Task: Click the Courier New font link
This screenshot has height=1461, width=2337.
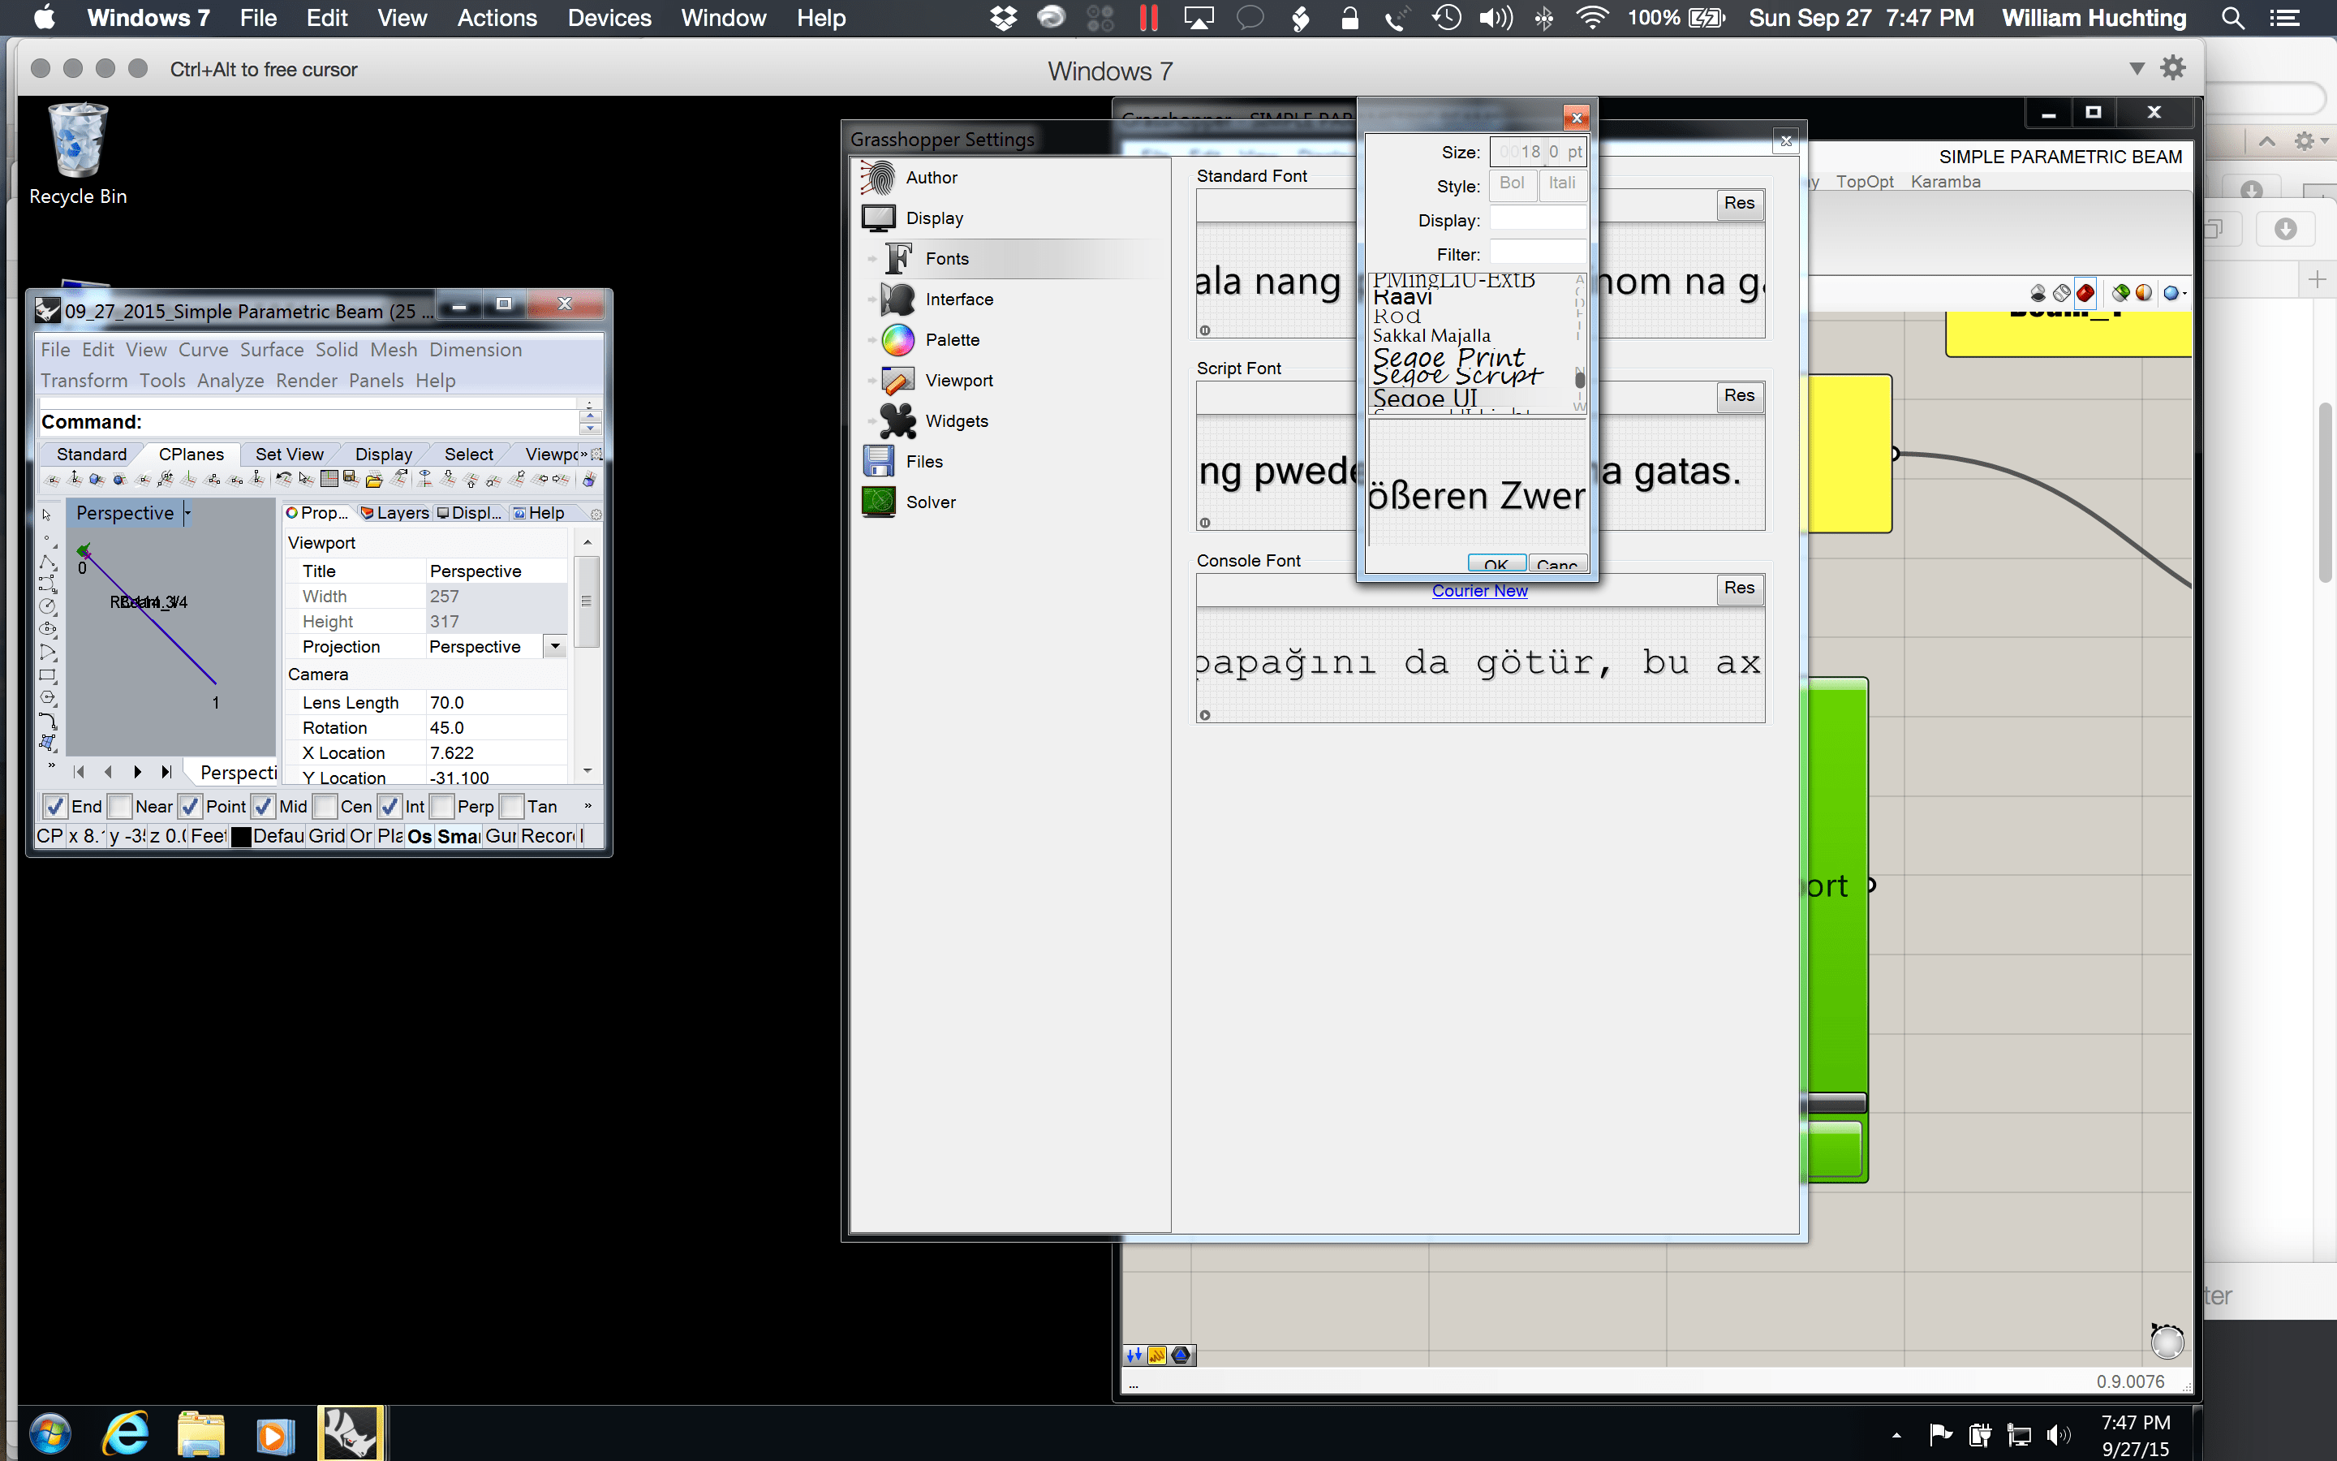Action: (x=1479, y=590)
